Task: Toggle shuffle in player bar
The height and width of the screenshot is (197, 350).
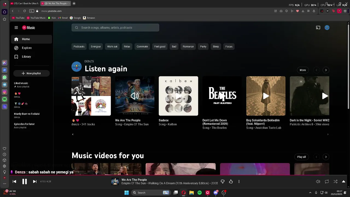Action: (336, 181)
